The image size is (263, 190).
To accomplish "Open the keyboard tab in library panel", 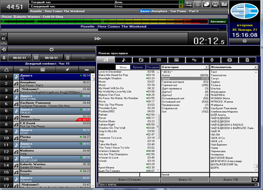I will click(x=176, y=60).
